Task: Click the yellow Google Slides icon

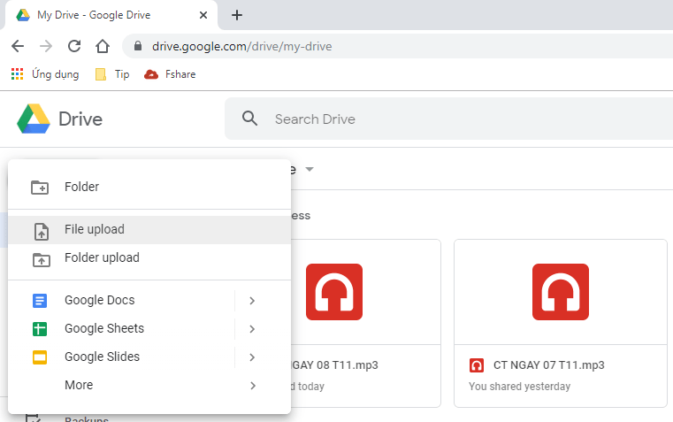Action: tap(40, 357)
